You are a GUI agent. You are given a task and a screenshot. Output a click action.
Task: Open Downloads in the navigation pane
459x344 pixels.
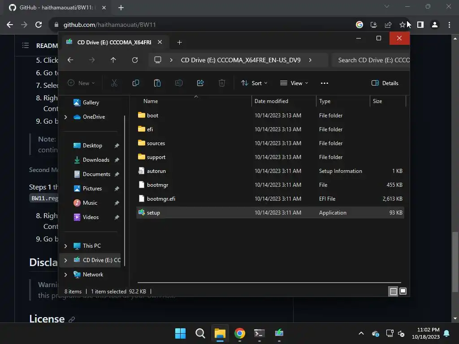(96, 160)
